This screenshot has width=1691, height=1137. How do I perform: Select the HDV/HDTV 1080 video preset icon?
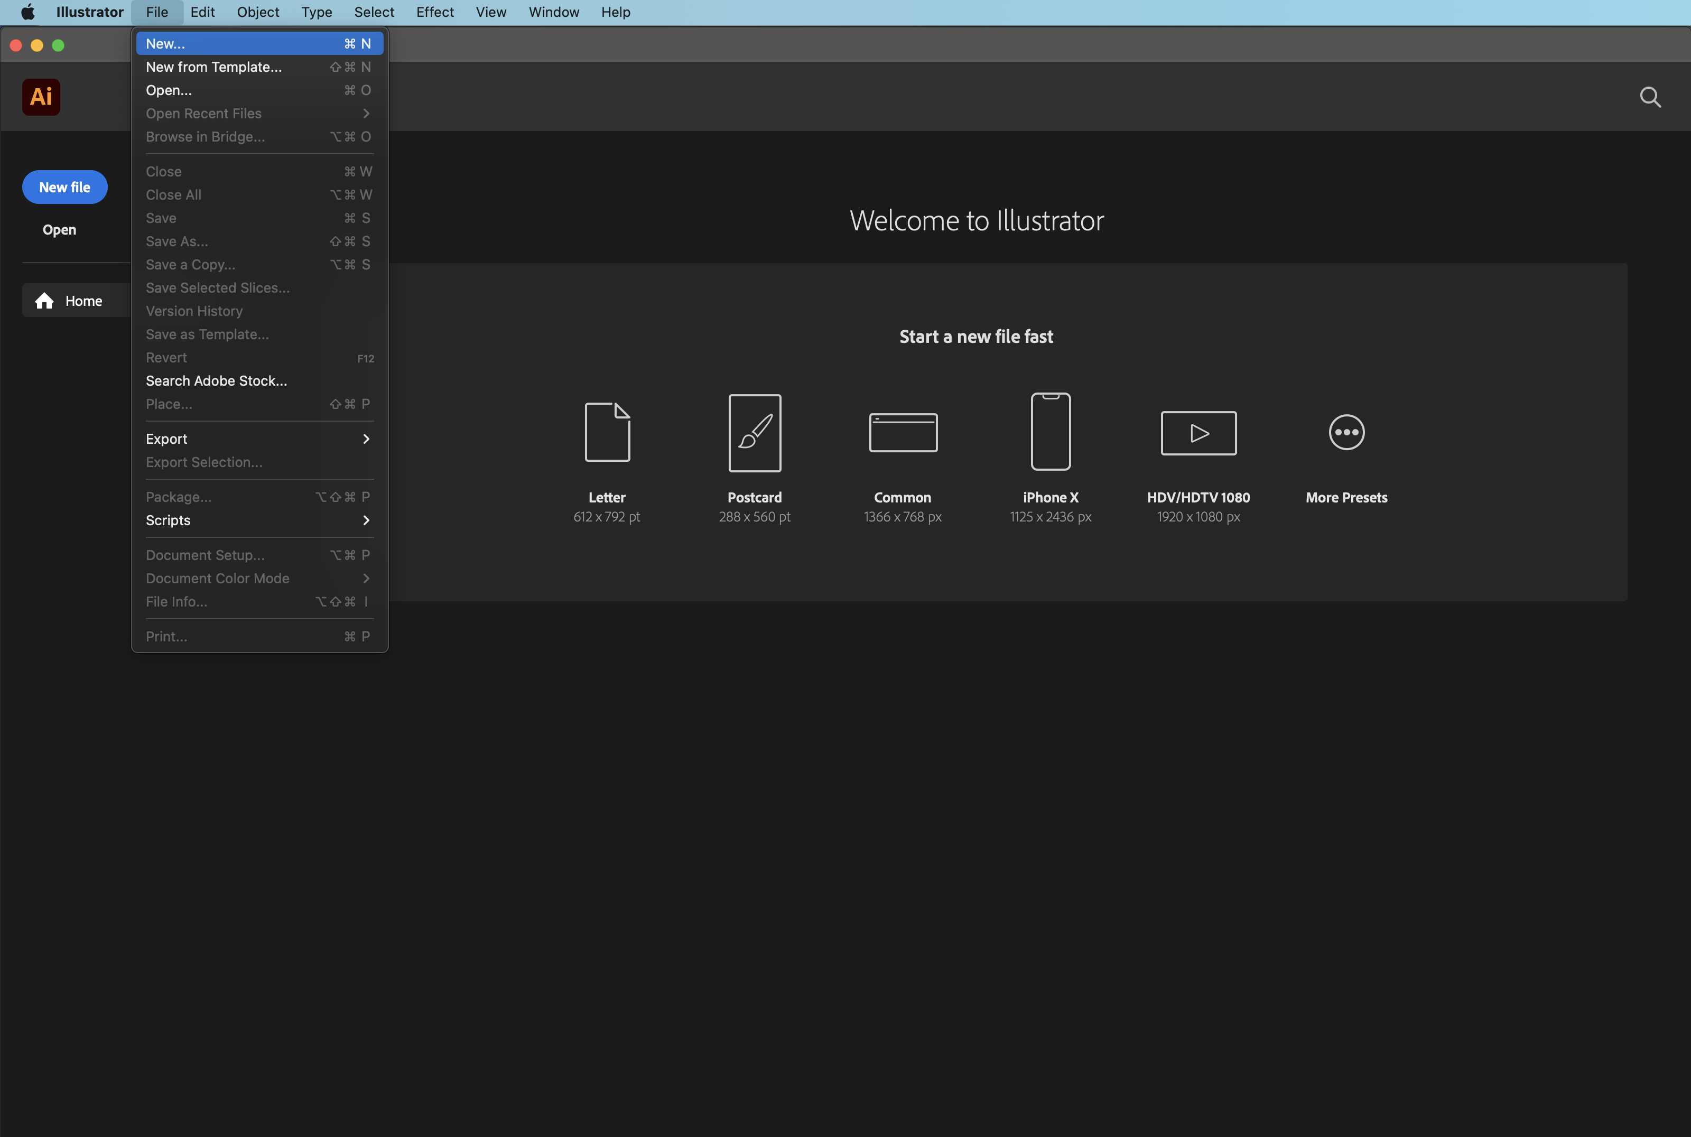pos(1198,433)
